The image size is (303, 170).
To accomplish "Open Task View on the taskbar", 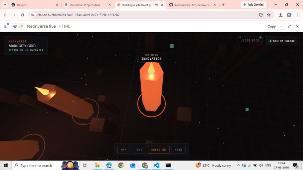I will click(x=85, y=165).
